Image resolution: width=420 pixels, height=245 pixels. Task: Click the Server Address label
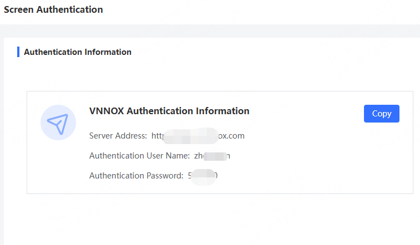pos(118,136)
